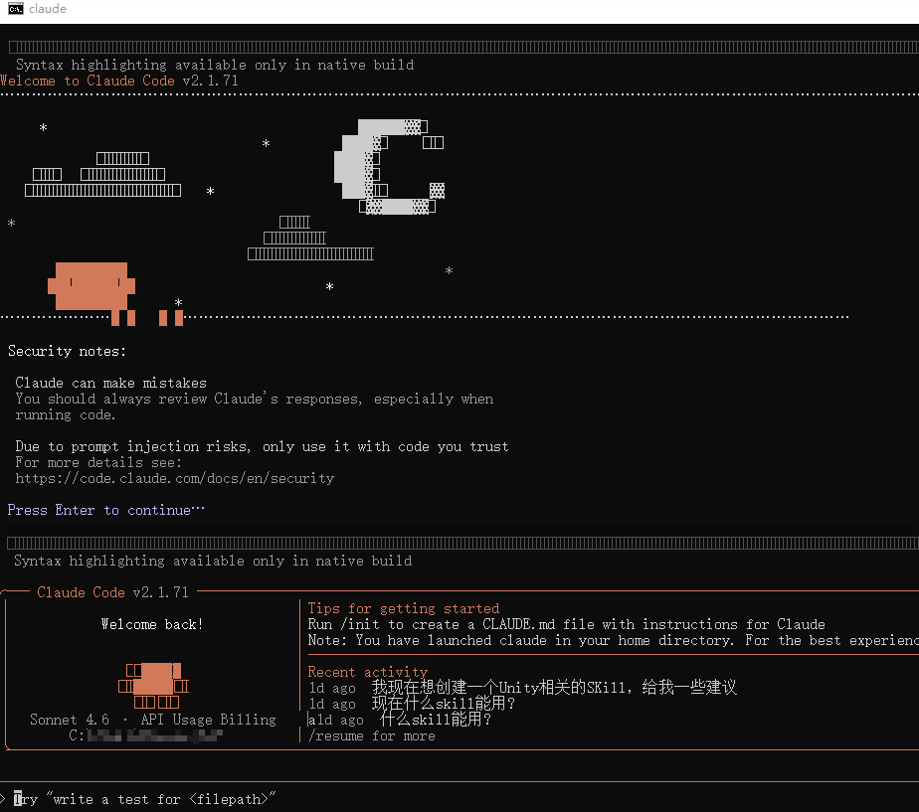The width and height of the screenshot is (919, 812).
Task: Click the crescent moon ASCII art
Action: [x=385, y=167]
